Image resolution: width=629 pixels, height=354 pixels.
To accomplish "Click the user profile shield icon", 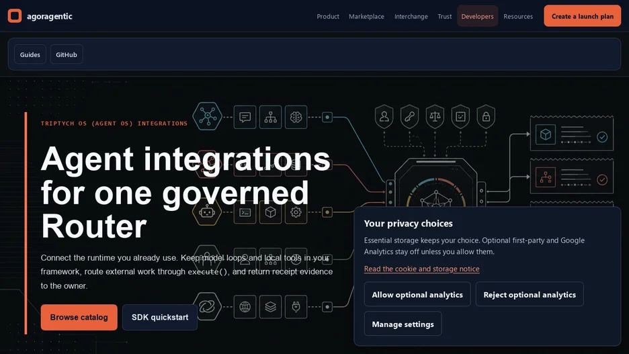I will [384, 117].
